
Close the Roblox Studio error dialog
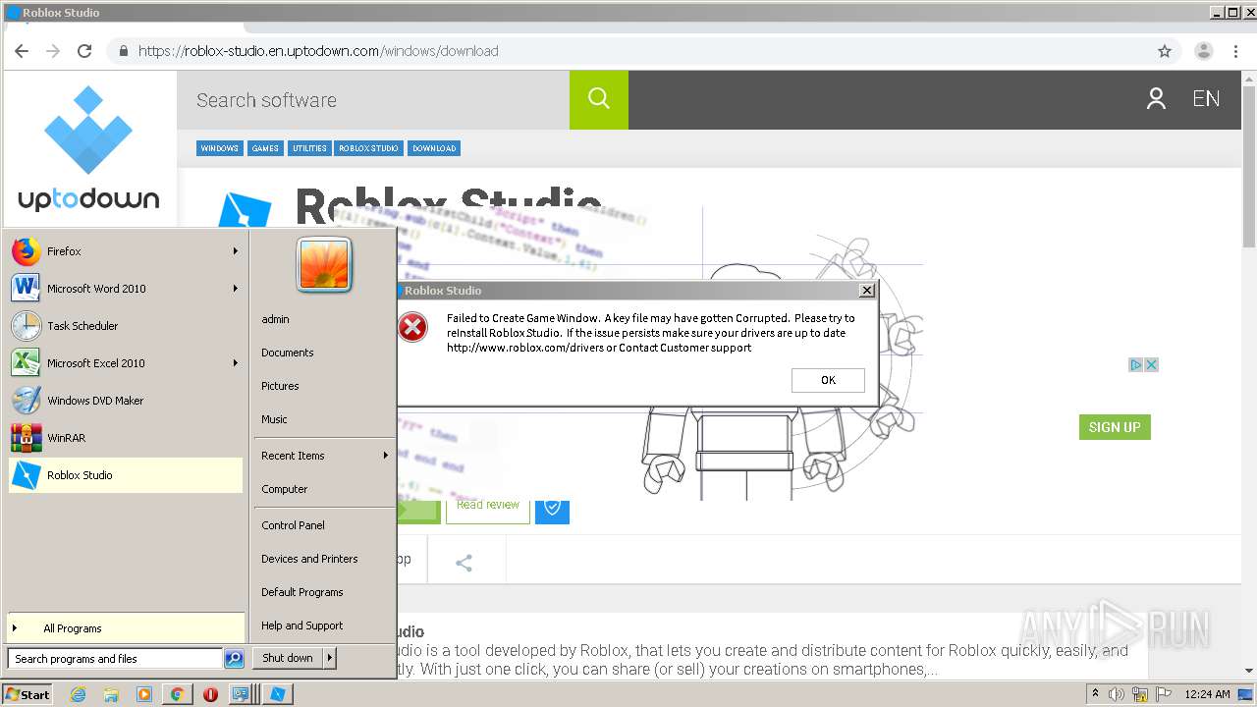click(867, 291)
